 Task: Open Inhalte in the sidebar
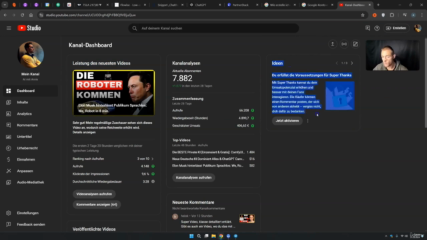[30, 102]
